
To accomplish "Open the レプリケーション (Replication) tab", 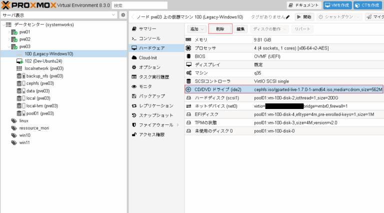I will click(x=156, y=106).
